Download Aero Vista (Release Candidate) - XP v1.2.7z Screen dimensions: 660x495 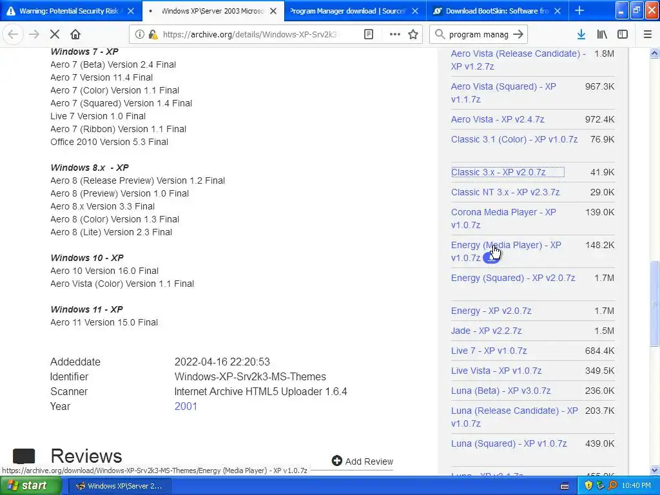click(518, 60)
